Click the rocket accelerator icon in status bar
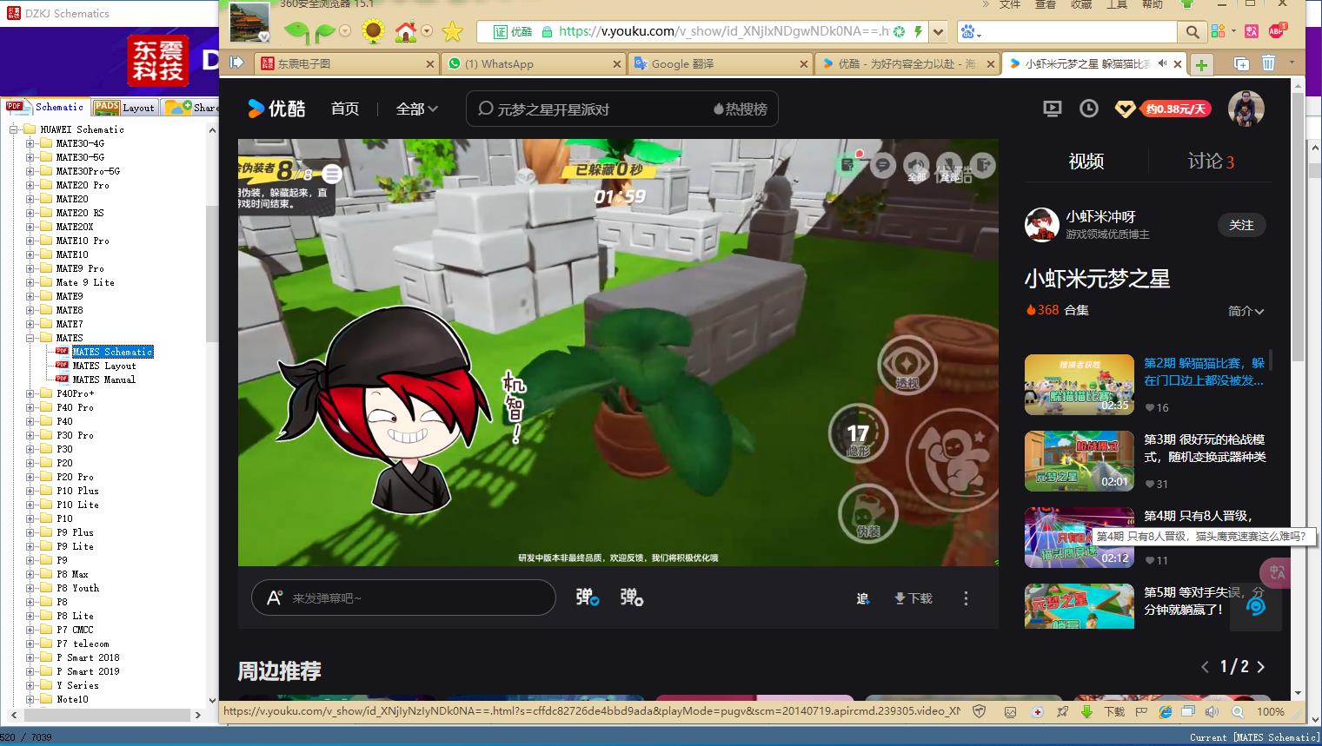Image resolution: width=1322 pixels, height=746 pixels. click(1062, 711)
